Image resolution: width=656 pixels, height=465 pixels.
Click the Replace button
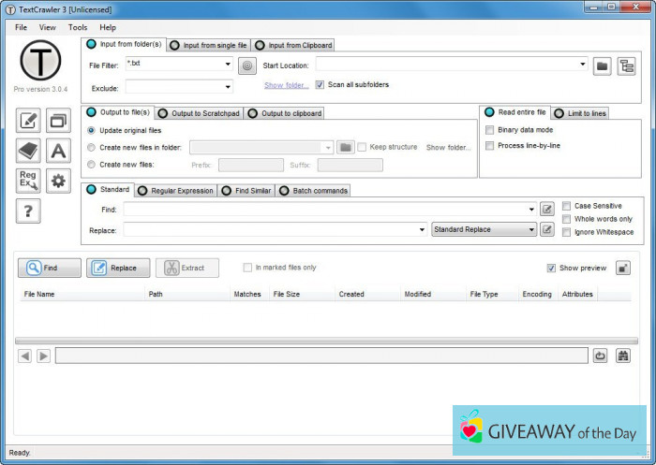coord(118,268)
